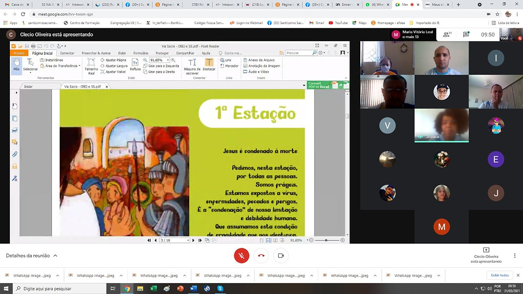Viewport: 523px width, 294px height.
Task: Open the chat messages icon in Meet
Action: pos(467,34)
